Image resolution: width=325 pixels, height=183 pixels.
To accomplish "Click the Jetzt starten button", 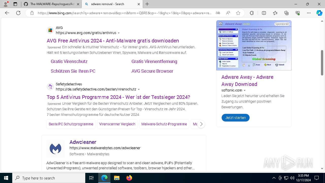I will pos(236,118).
